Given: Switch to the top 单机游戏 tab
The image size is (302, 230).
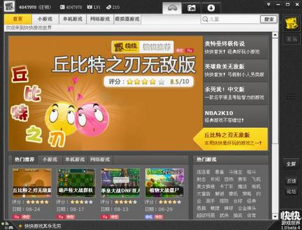Looking at the screenshot, I should [73, 19].
